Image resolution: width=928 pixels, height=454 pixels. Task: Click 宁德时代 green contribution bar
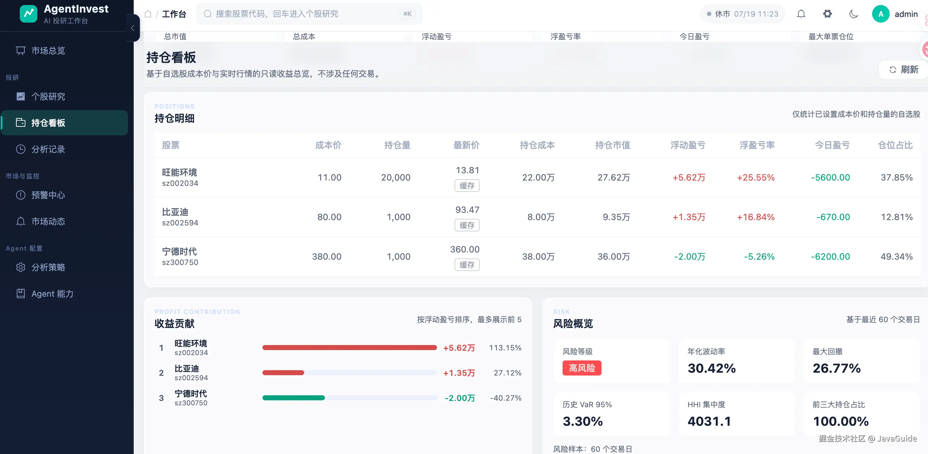tap(294, 398)
